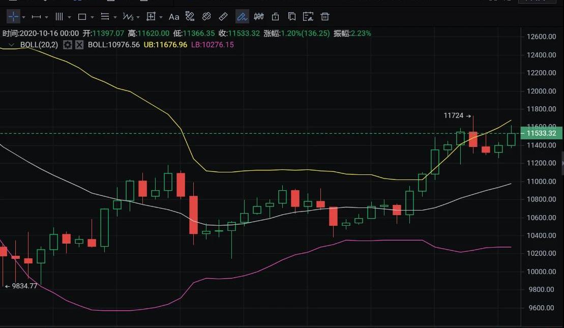Select the ruler measure tool

[x=223, y=17]
